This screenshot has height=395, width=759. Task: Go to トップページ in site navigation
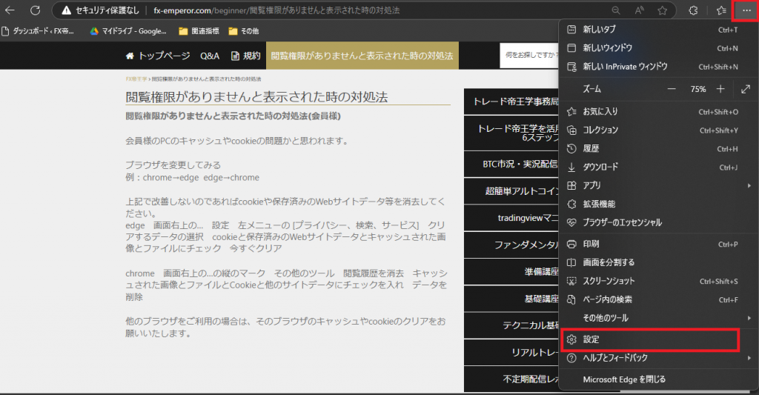(x=158, y=56)
